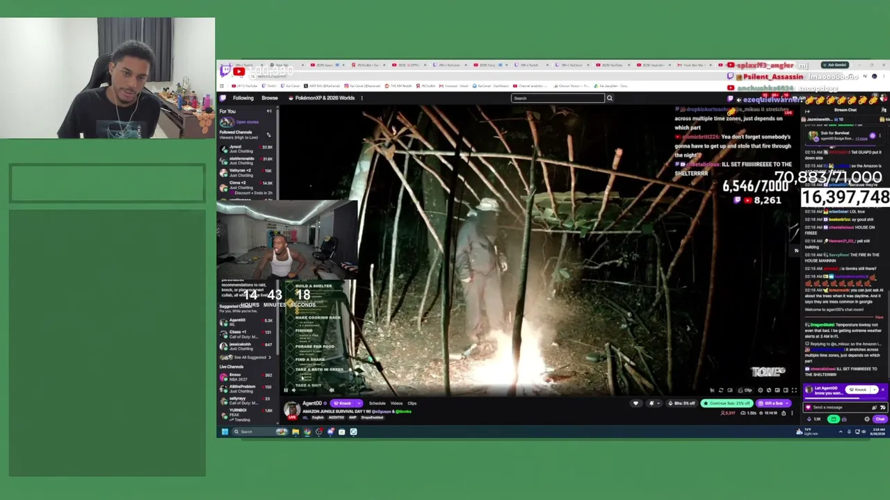Open the more options menu below video
The width and height of the screenshot is (890, 500).
pos(791,413)
